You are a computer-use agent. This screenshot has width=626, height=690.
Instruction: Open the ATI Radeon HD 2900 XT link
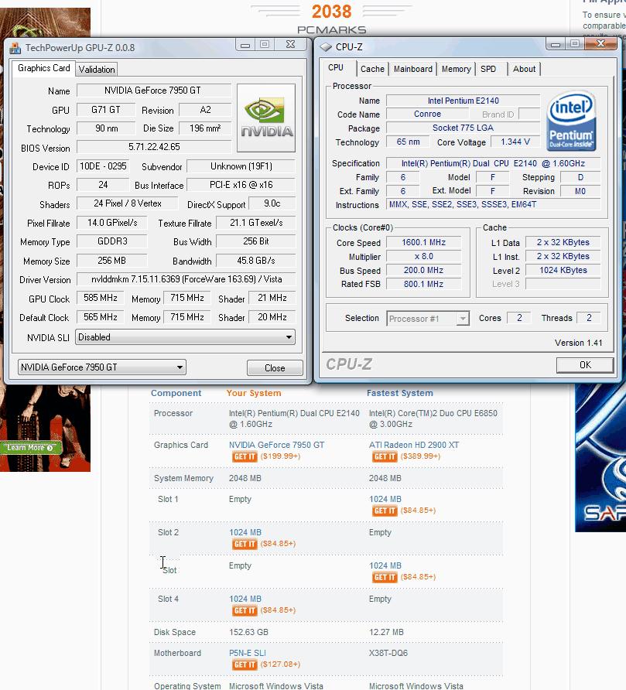tap(414, 445)
